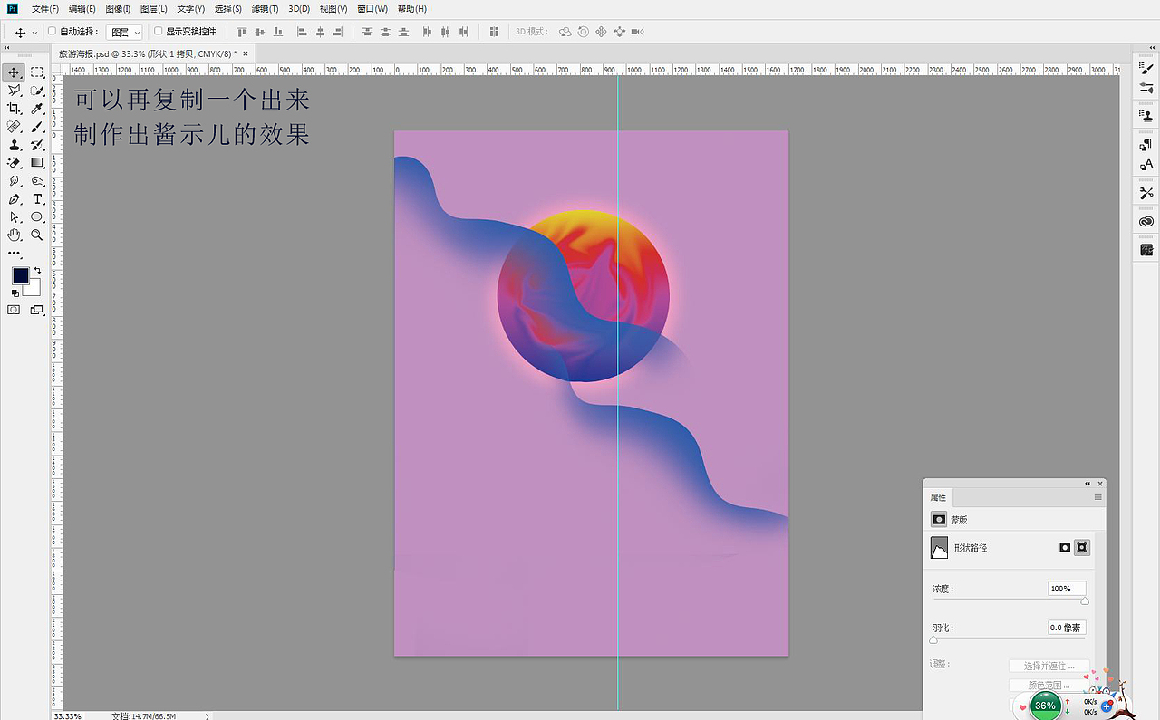
Task: Click the 浓度 density slider handle
Action: coord(1085,600)
